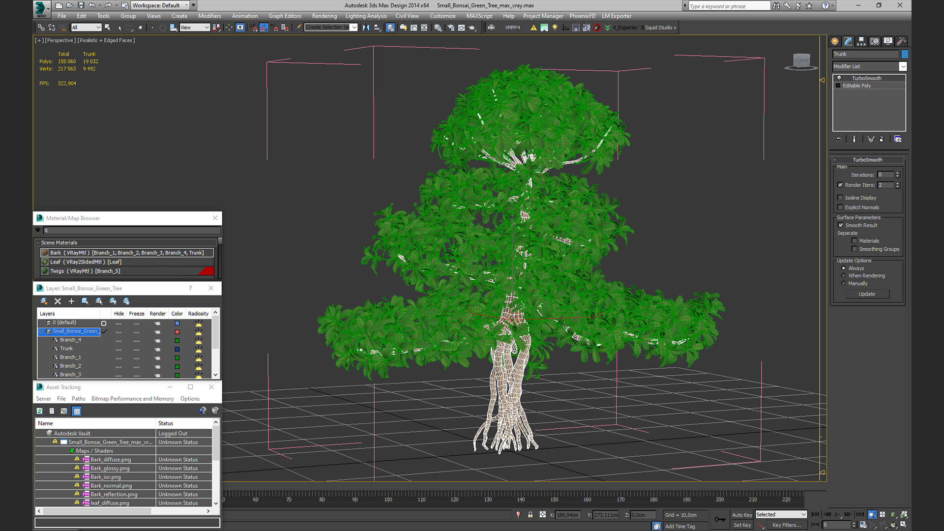Viewport: 944px width, 531px height.
Task: Open the selection filter All dropdown
Action: coord(86,28)
